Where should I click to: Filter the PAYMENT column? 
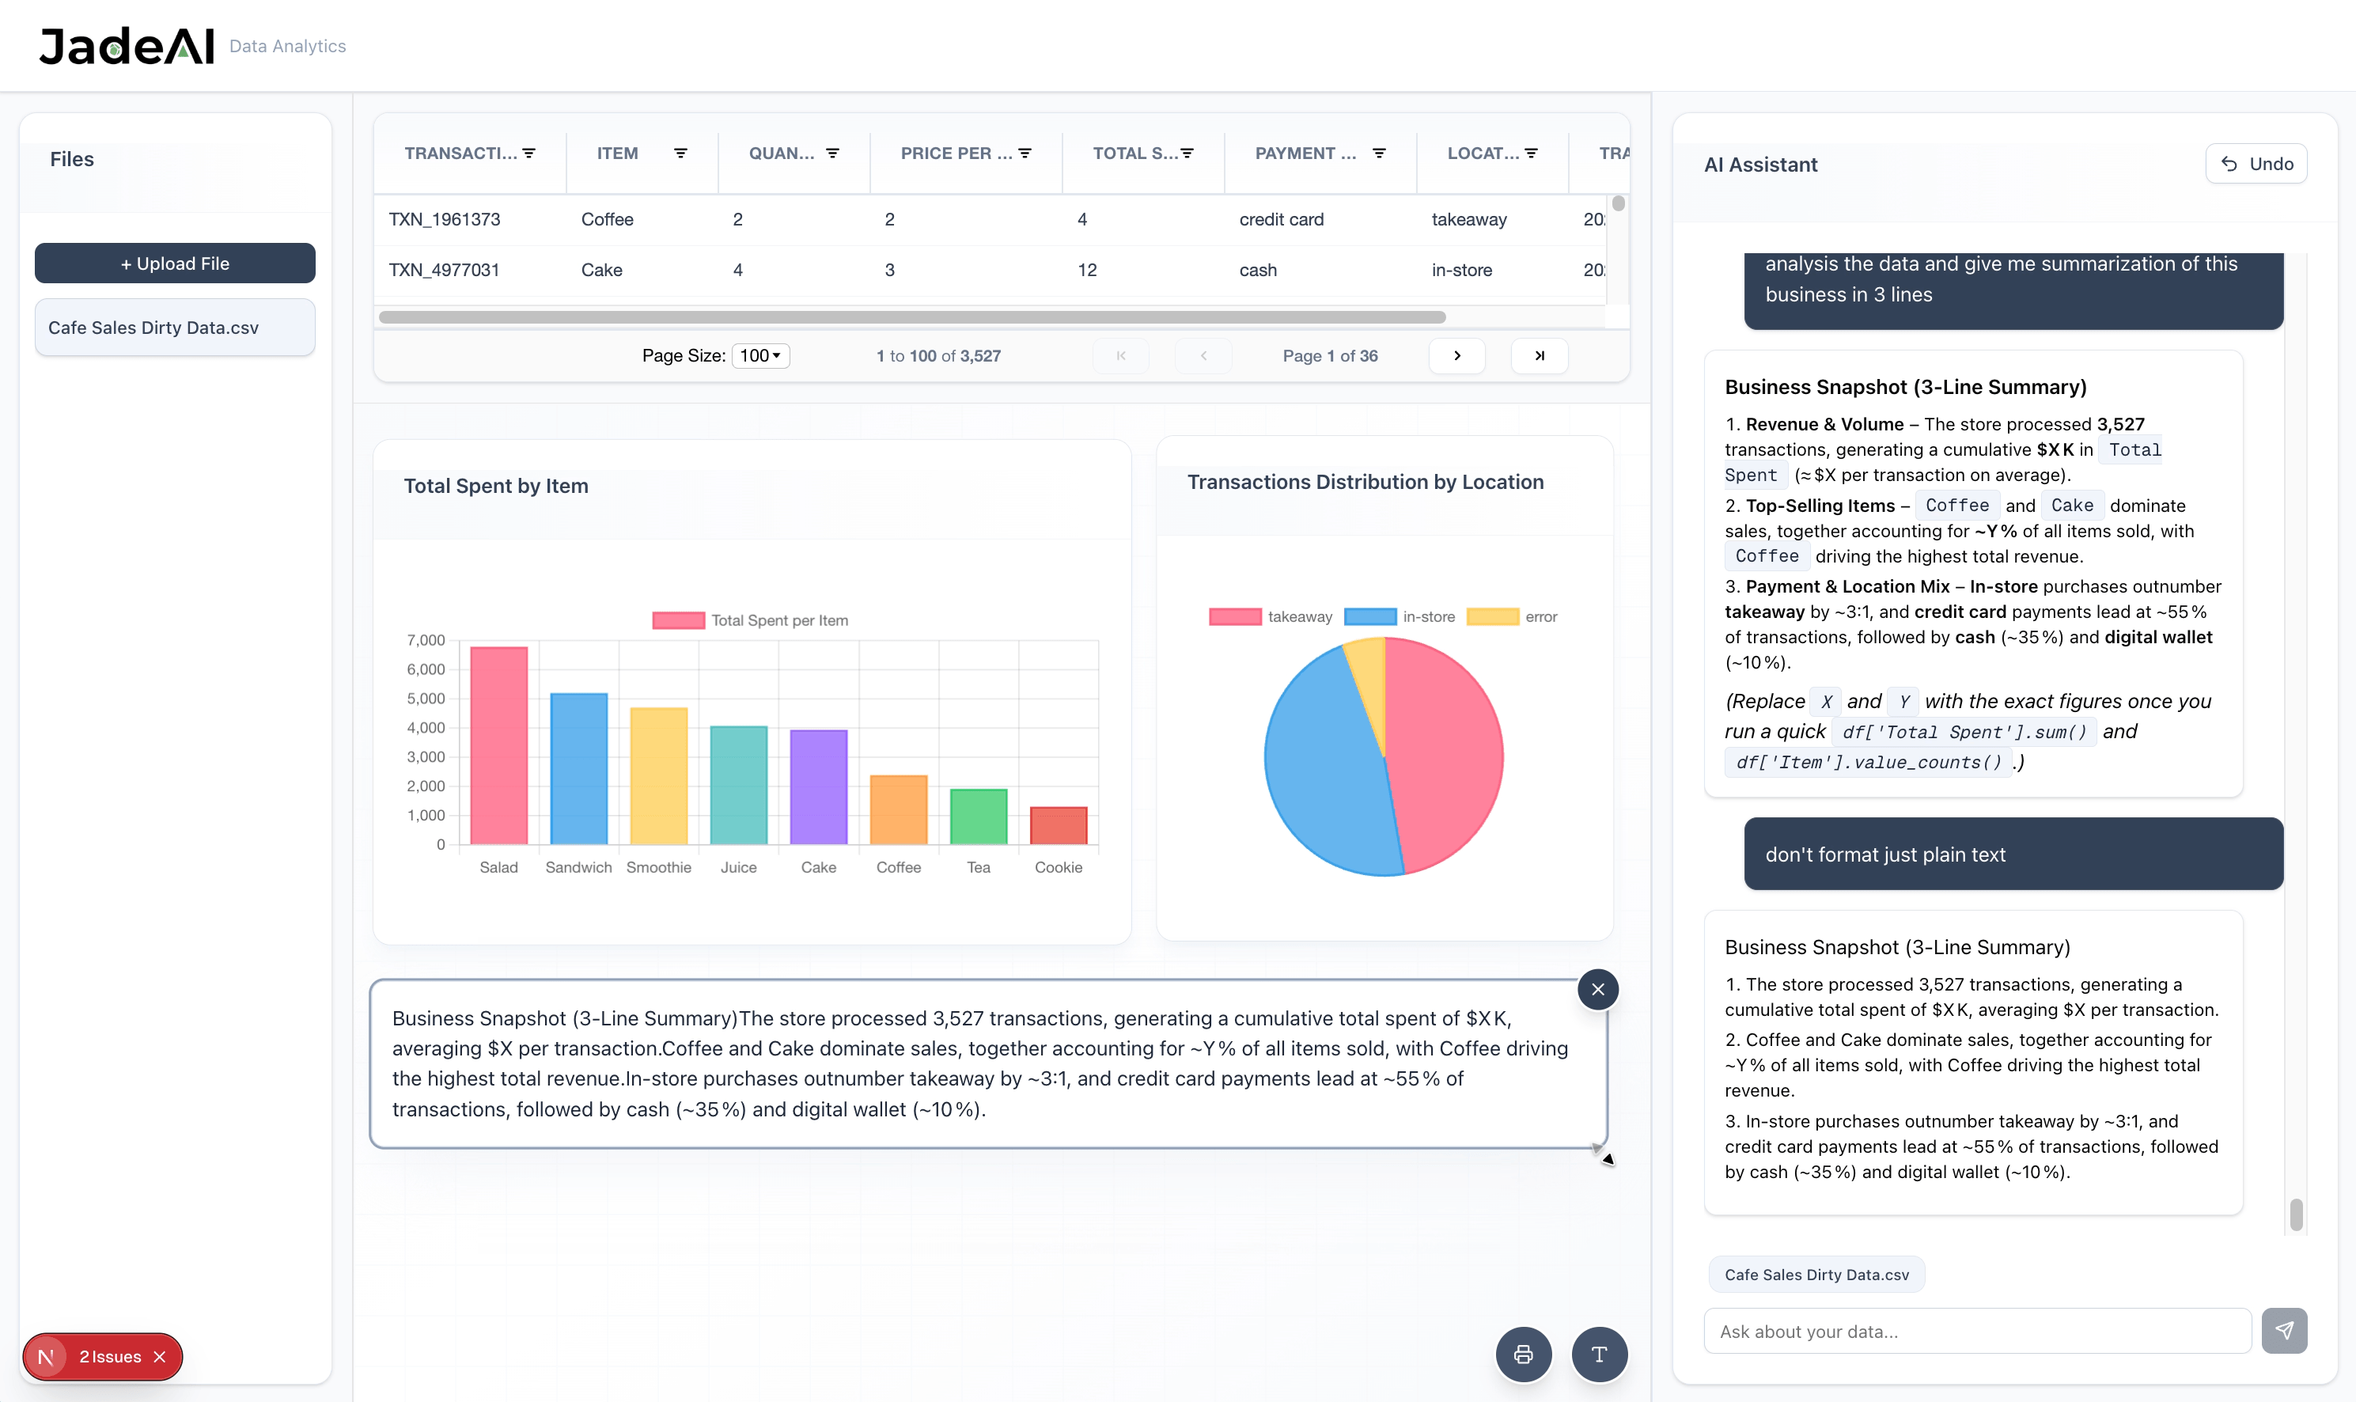click(x=1381, y=153)
